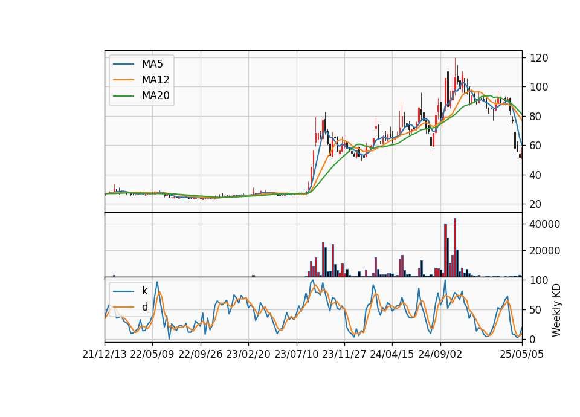Image resolution: width=580 pixels, height=417 pixels.
Task: Click the 40 price axis label
Action: pos(536,175)
